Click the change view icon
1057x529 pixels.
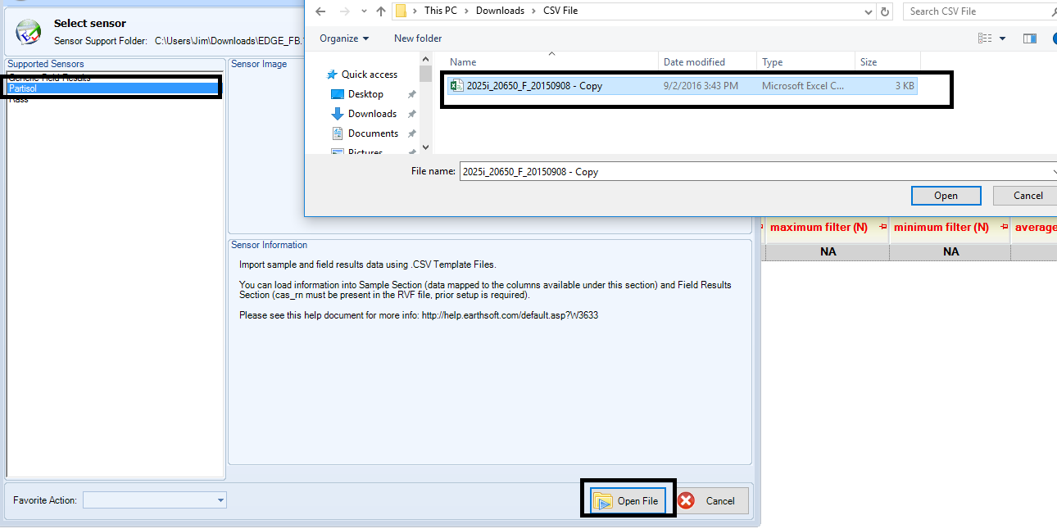985,38
